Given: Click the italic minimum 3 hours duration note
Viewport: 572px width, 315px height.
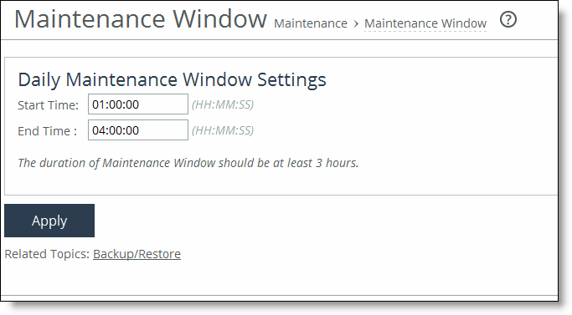Looking at the screenshot, I should 188,163.
